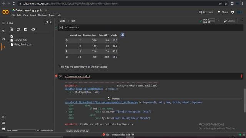Open the find and replace search icon
246x138 pixels.
3,31
